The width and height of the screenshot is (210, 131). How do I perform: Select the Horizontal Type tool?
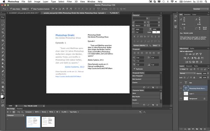[3, 75]
